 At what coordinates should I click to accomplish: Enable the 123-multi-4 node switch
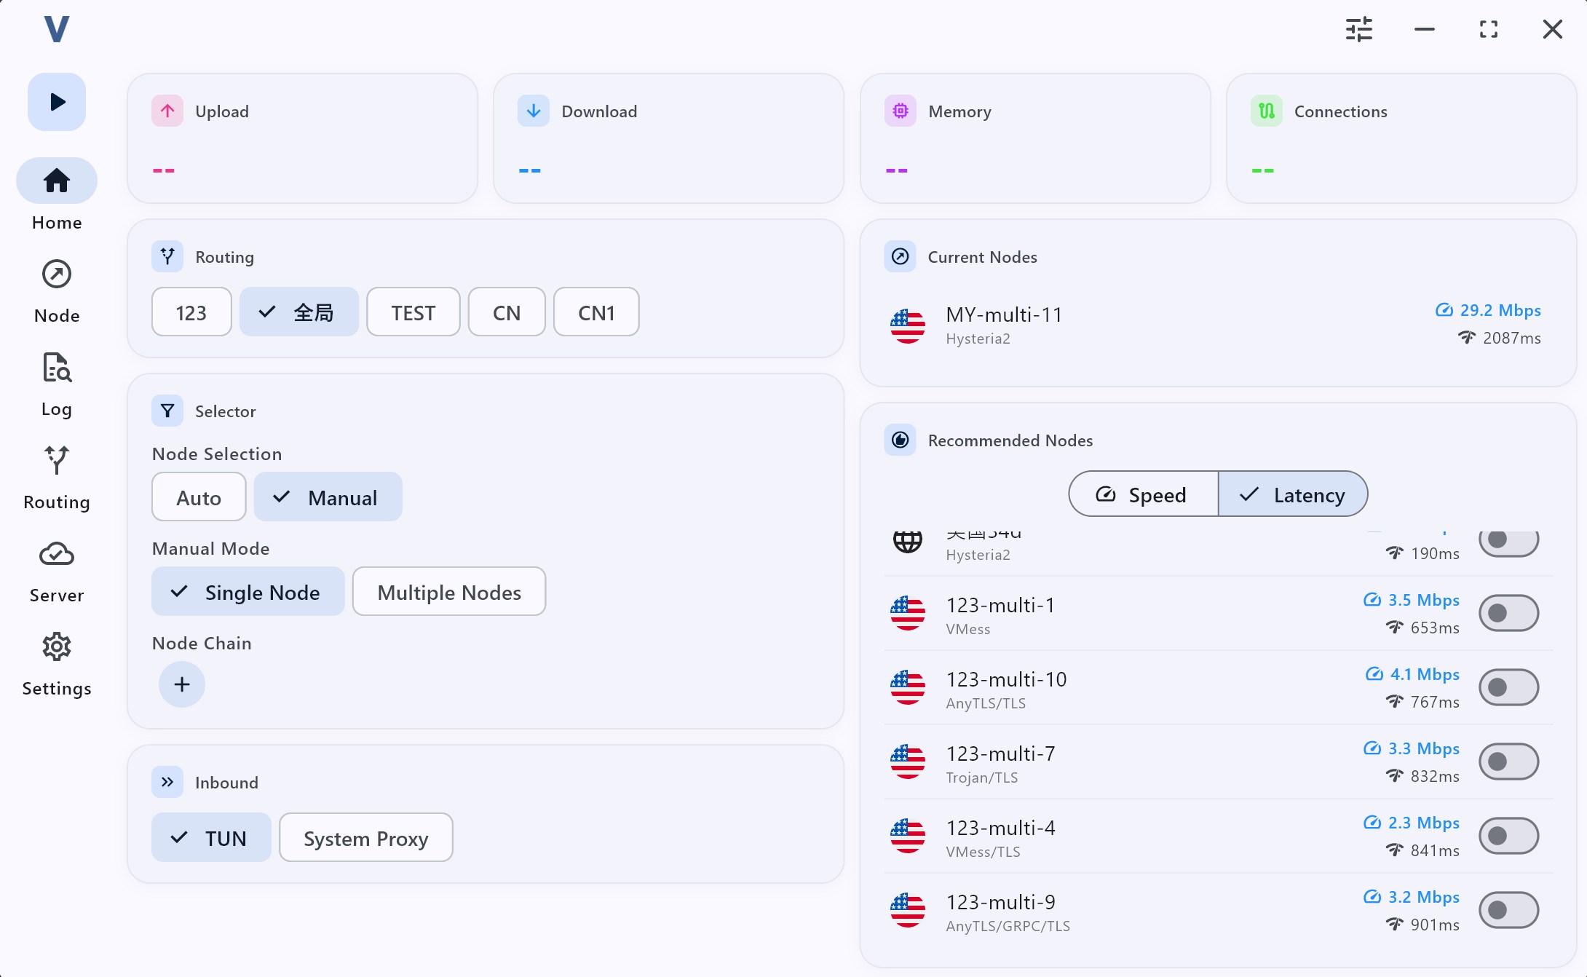click(1509, 836)
